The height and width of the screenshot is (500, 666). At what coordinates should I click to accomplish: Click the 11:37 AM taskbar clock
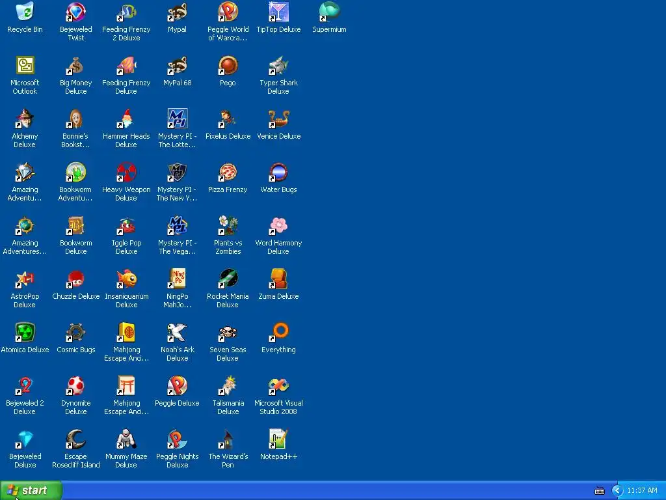[642, 491]
